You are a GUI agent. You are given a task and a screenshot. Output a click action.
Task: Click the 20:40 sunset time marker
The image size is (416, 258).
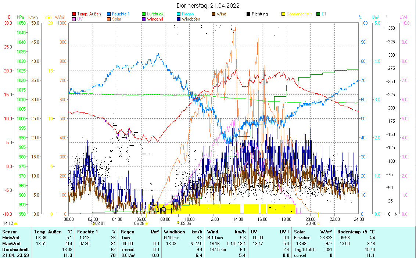pyautogui.click(x=311, y=223)
